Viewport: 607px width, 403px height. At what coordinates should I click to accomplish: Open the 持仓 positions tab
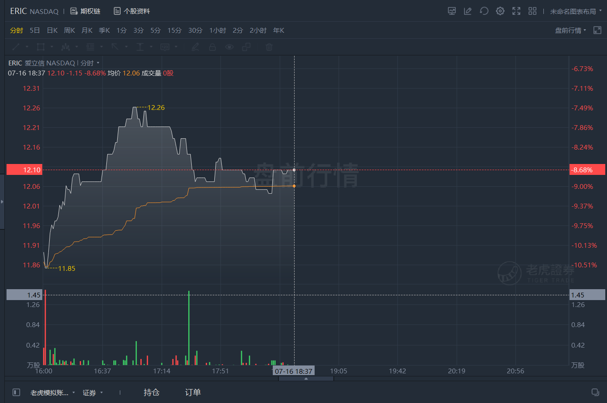point(151,393)
